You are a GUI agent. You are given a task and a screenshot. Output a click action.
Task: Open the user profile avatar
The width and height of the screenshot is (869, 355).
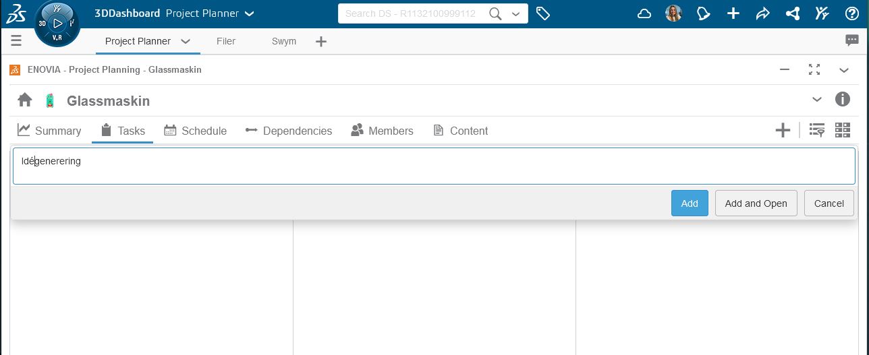coord(673,13)
